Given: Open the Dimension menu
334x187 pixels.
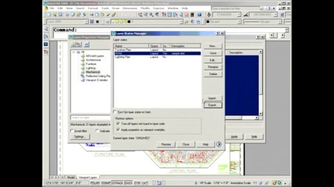Looking at the screenshot, I should (x=130, y=8).
